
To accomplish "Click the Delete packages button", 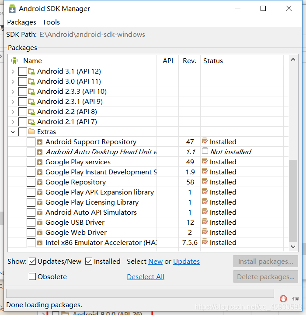I will 265,276.
